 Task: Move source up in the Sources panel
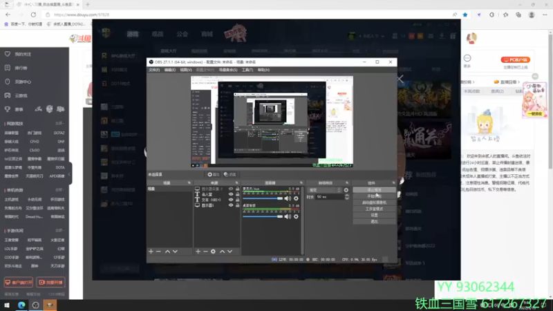(x=222, y=252)
